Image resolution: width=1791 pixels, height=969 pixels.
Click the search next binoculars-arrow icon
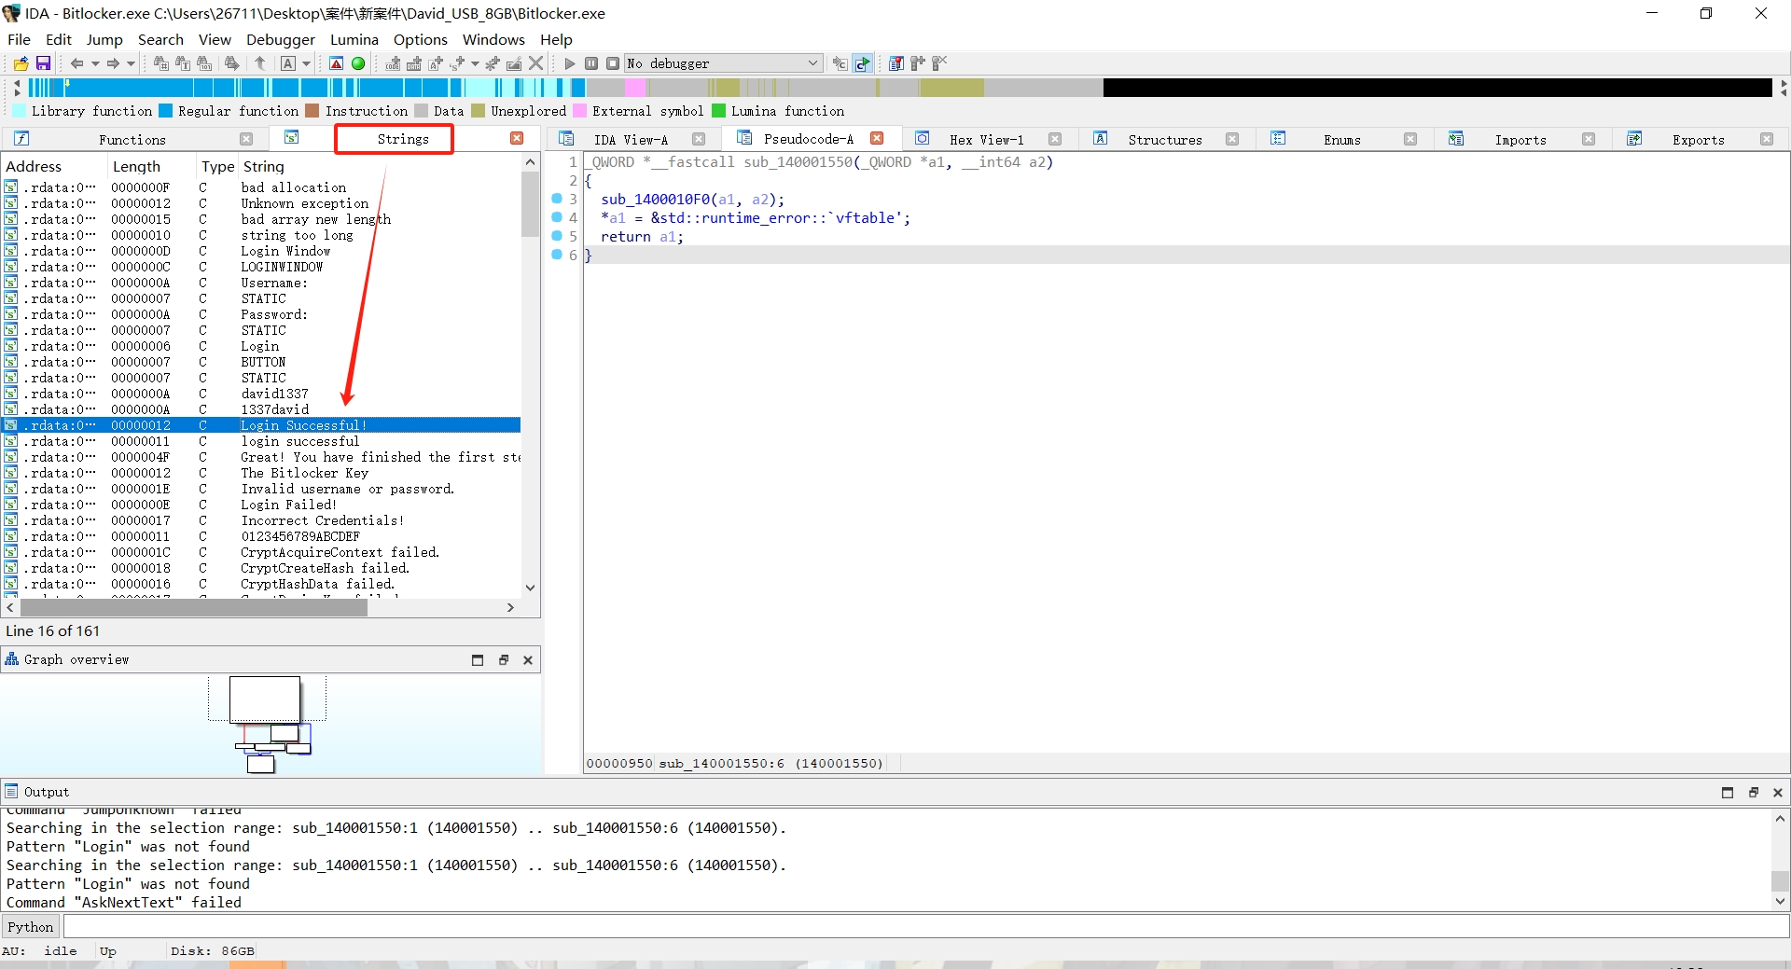(x=231, y=63)
